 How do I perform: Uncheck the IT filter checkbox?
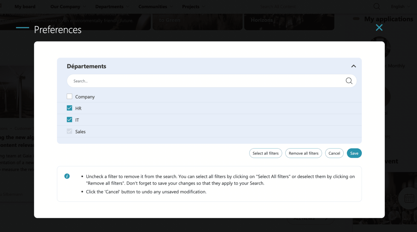point(69,119)
